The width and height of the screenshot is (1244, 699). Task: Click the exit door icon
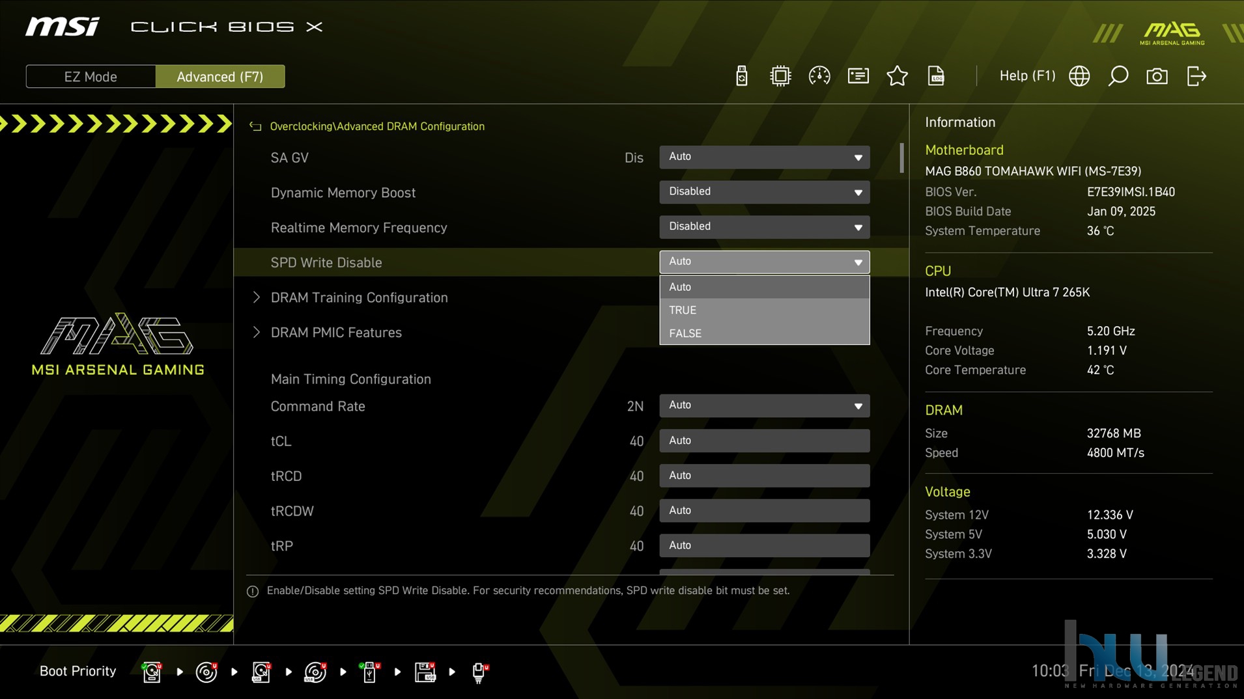(x=1196, y=76)
